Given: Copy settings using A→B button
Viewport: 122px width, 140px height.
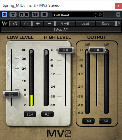Looking at the screenshot, I should (x=65, y=24).
